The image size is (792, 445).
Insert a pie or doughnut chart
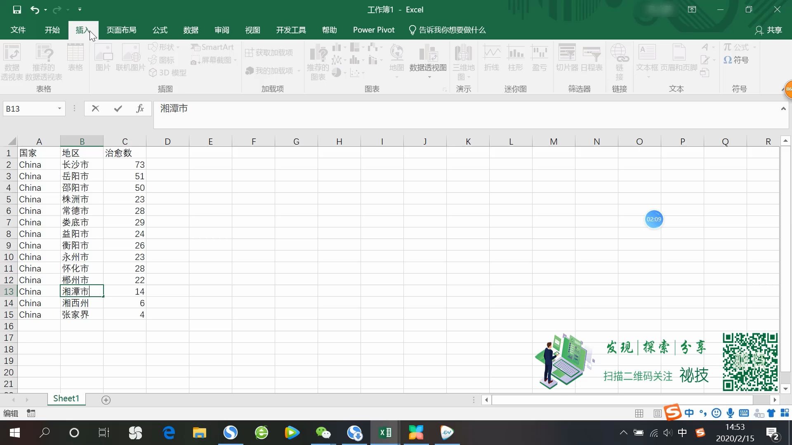(339, 73)
